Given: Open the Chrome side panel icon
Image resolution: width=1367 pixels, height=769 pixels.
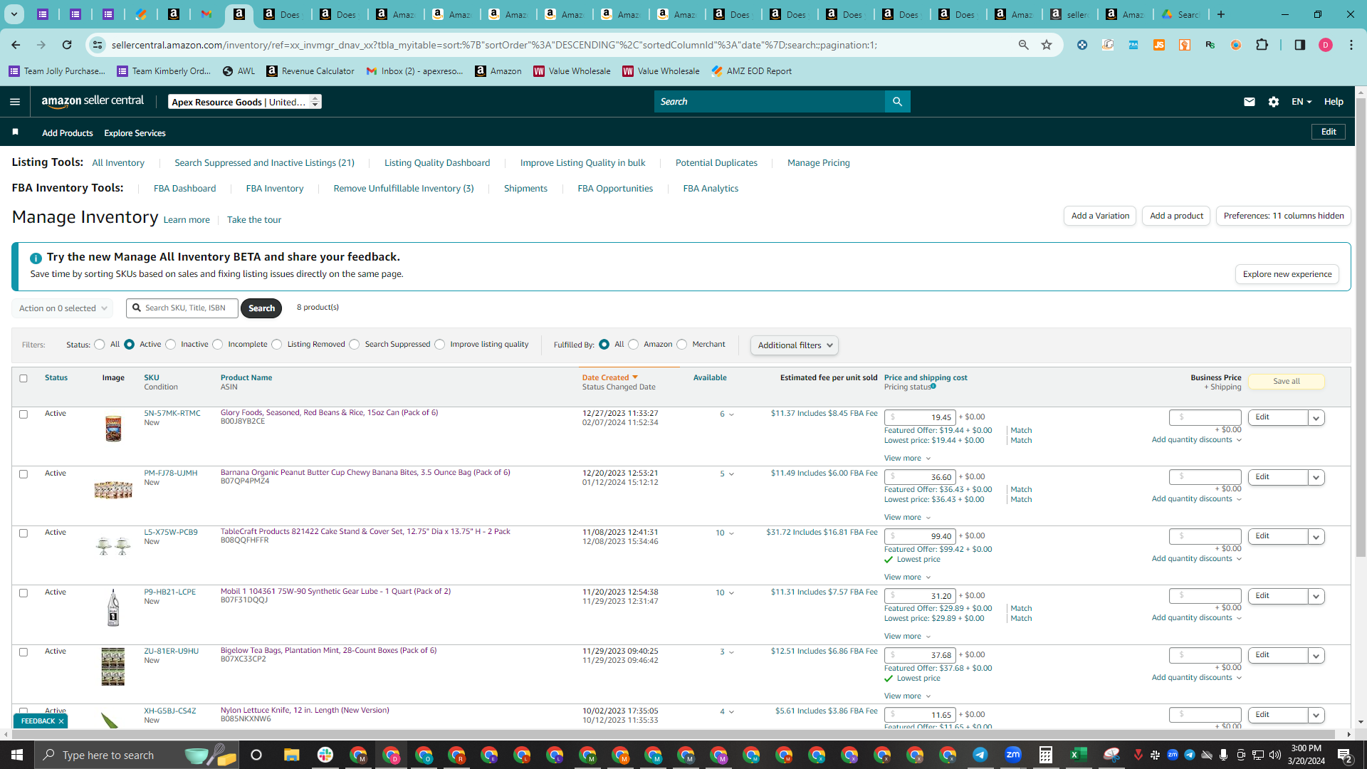Looking at the screenshot, I should (1299, 45).
